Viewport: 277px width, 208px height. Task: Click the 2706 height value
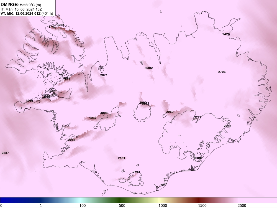pyautogui.click(x=222, y=72)
